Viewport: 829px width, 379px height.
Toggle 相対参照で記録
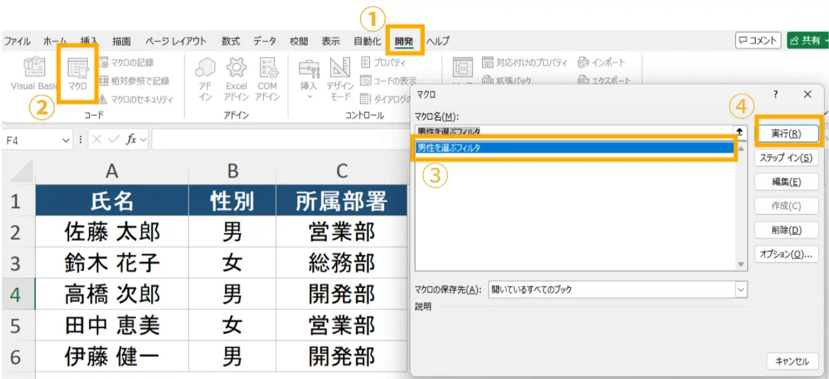(x=133, y=81)
